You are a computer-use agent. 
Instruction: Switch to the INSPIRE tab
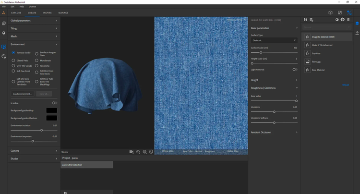48,13
